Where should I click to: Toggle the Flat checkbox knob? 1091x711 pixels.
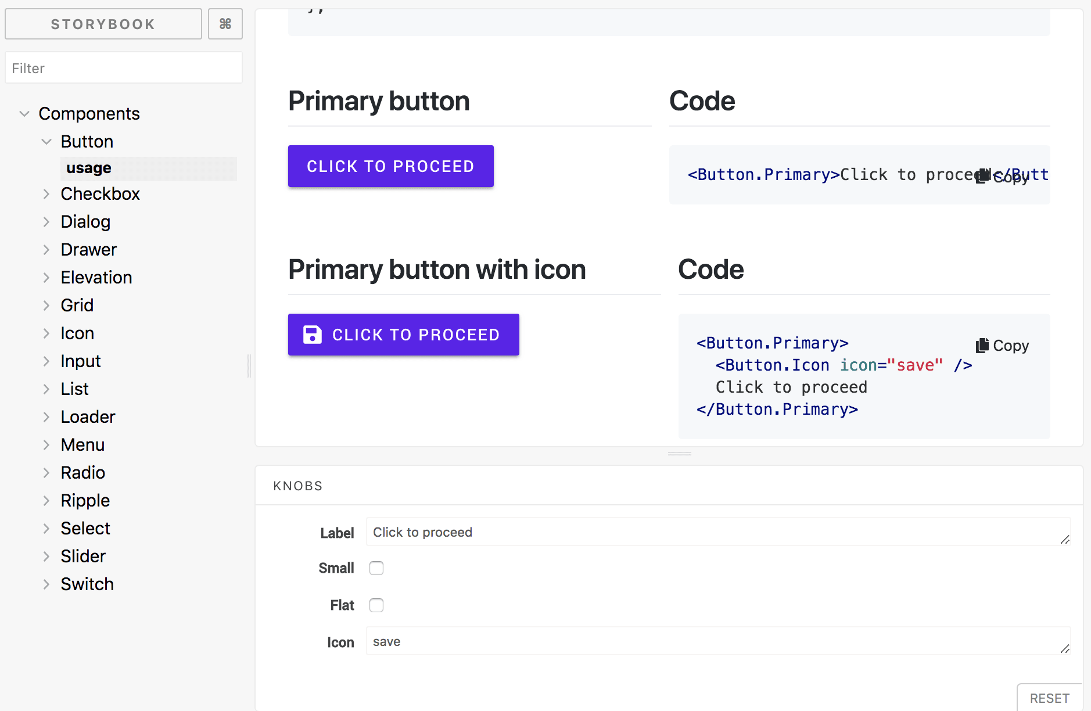(x=376, y=605)
